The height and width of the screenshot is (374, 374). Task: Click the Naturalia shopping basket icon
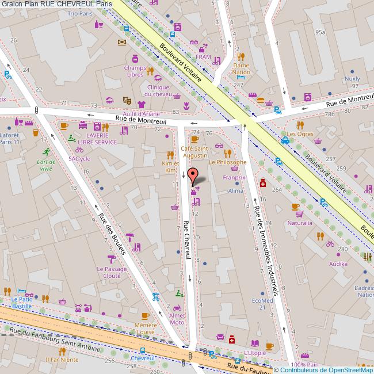tap(295, 207)
